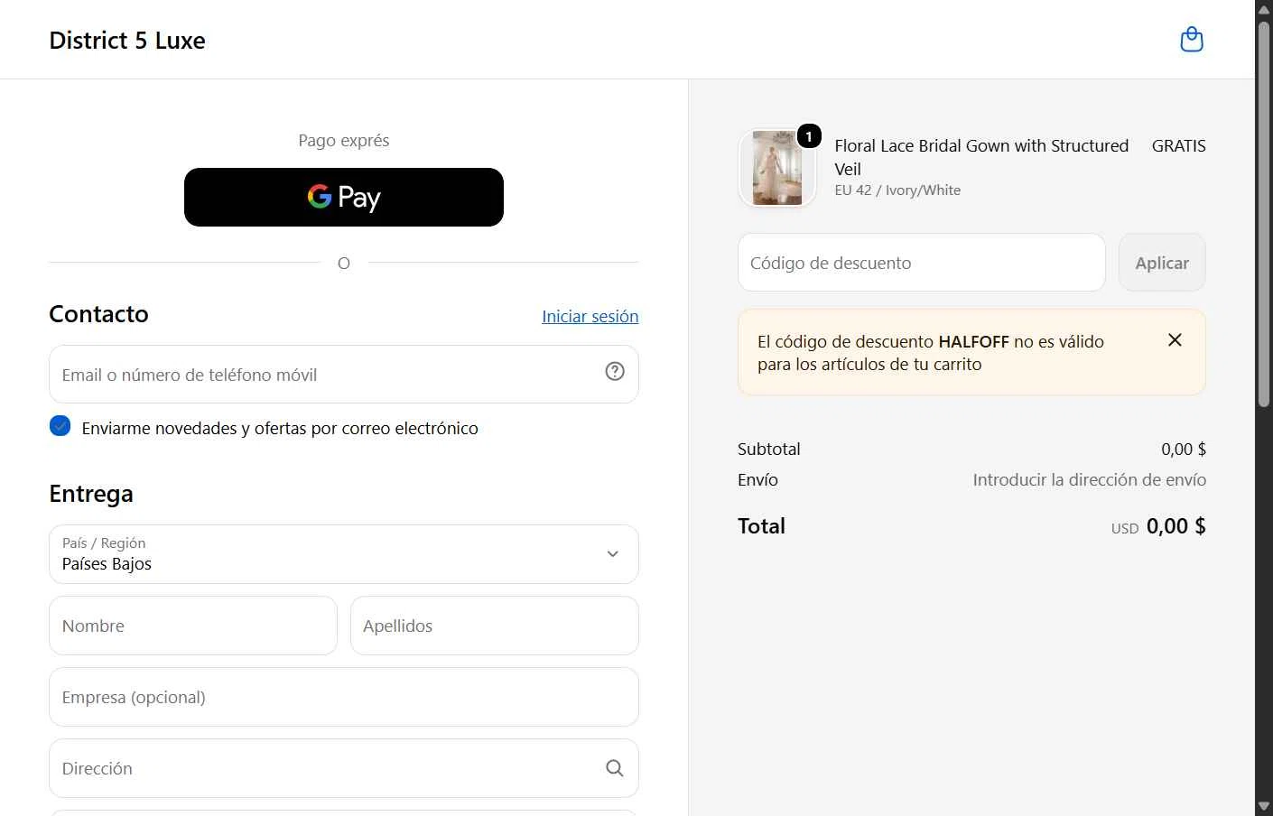The width and height of the screenshot is (1273, 816).
Task: Click the Dirección address field
Action: (344, 768)
